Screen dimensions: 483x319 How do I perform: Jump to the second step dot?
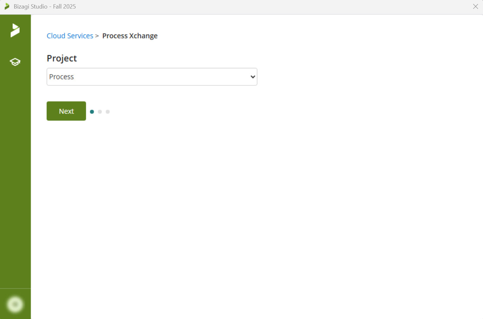pyautogui.click(x=100, y=112)
